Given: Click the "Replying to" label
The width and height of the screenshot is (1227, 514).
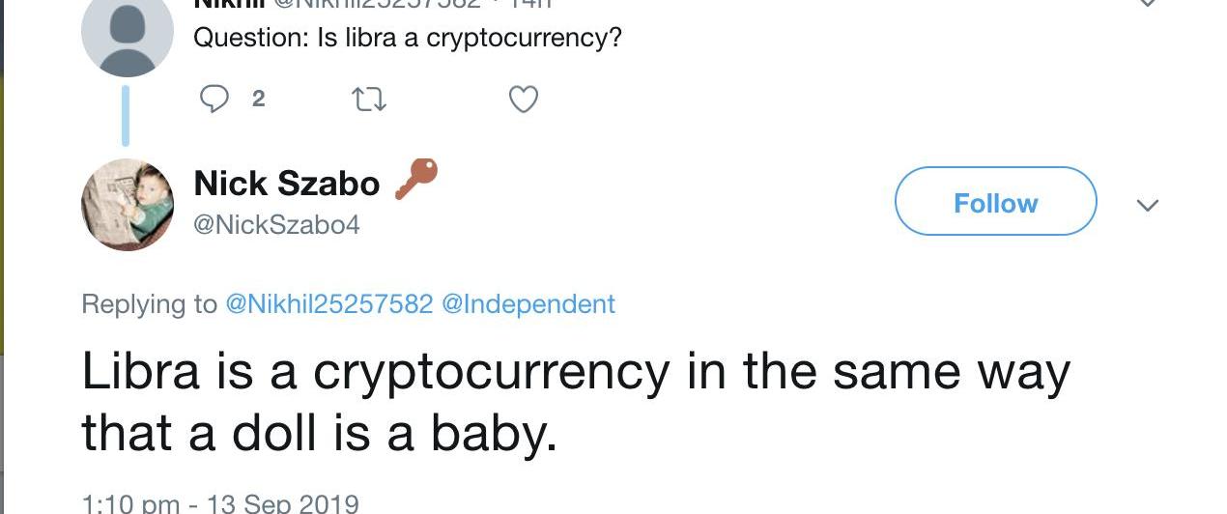Looking at the screenshot, I should click(x=149, y=304).
